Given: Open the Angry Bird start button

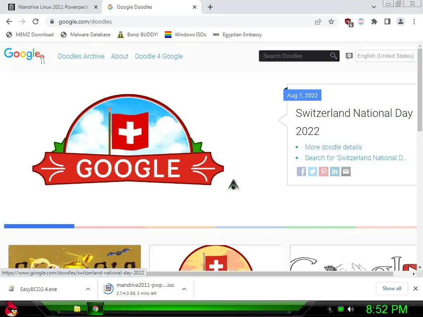Looking at the screenshot, I should (11, 309).
